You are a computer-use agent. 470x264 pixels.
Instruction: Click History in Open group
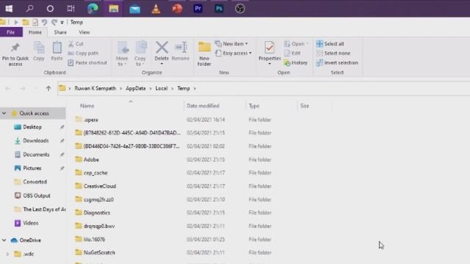click(x=296, y=62)
